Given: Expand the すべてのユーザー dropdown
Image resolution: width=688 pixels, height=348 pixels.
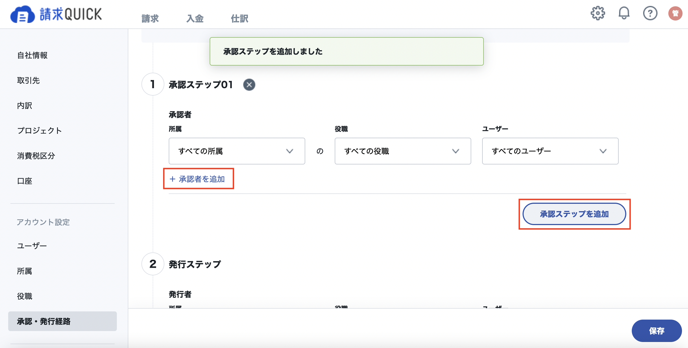Looking at the screenshot, I should point(550,151).
